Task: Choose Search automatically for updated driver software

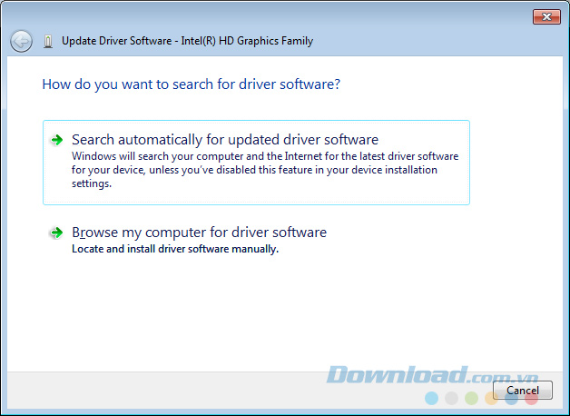Action: tap(256, 163)
